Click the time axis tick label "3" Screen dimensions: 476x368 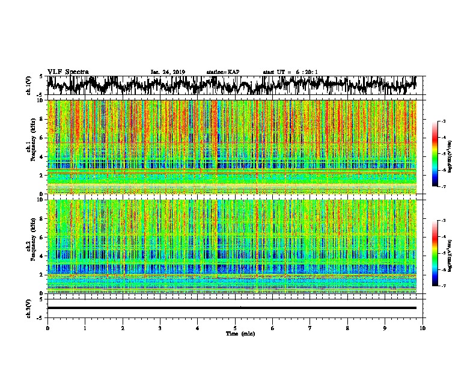[x=160, y=328]
